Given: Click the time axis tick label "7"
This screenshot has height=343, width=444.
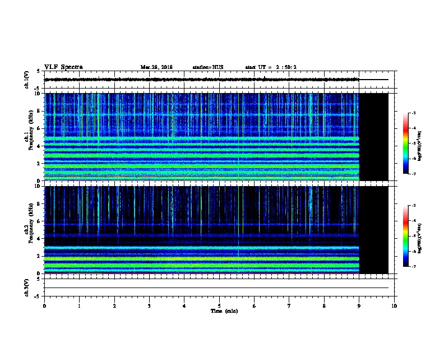Looking at the screenshot, I should [289, 305].
